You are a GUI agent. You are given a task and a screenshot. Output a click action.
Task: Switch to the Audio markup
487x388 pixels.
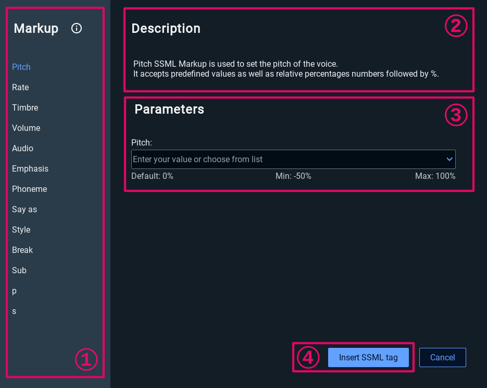(22, 148)
